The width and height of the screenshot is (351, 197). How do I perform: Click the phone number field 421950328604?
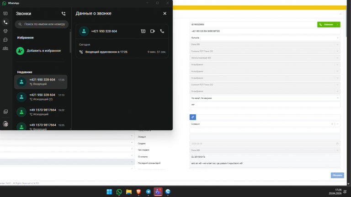pyautogui.click(x=253, y=24)
